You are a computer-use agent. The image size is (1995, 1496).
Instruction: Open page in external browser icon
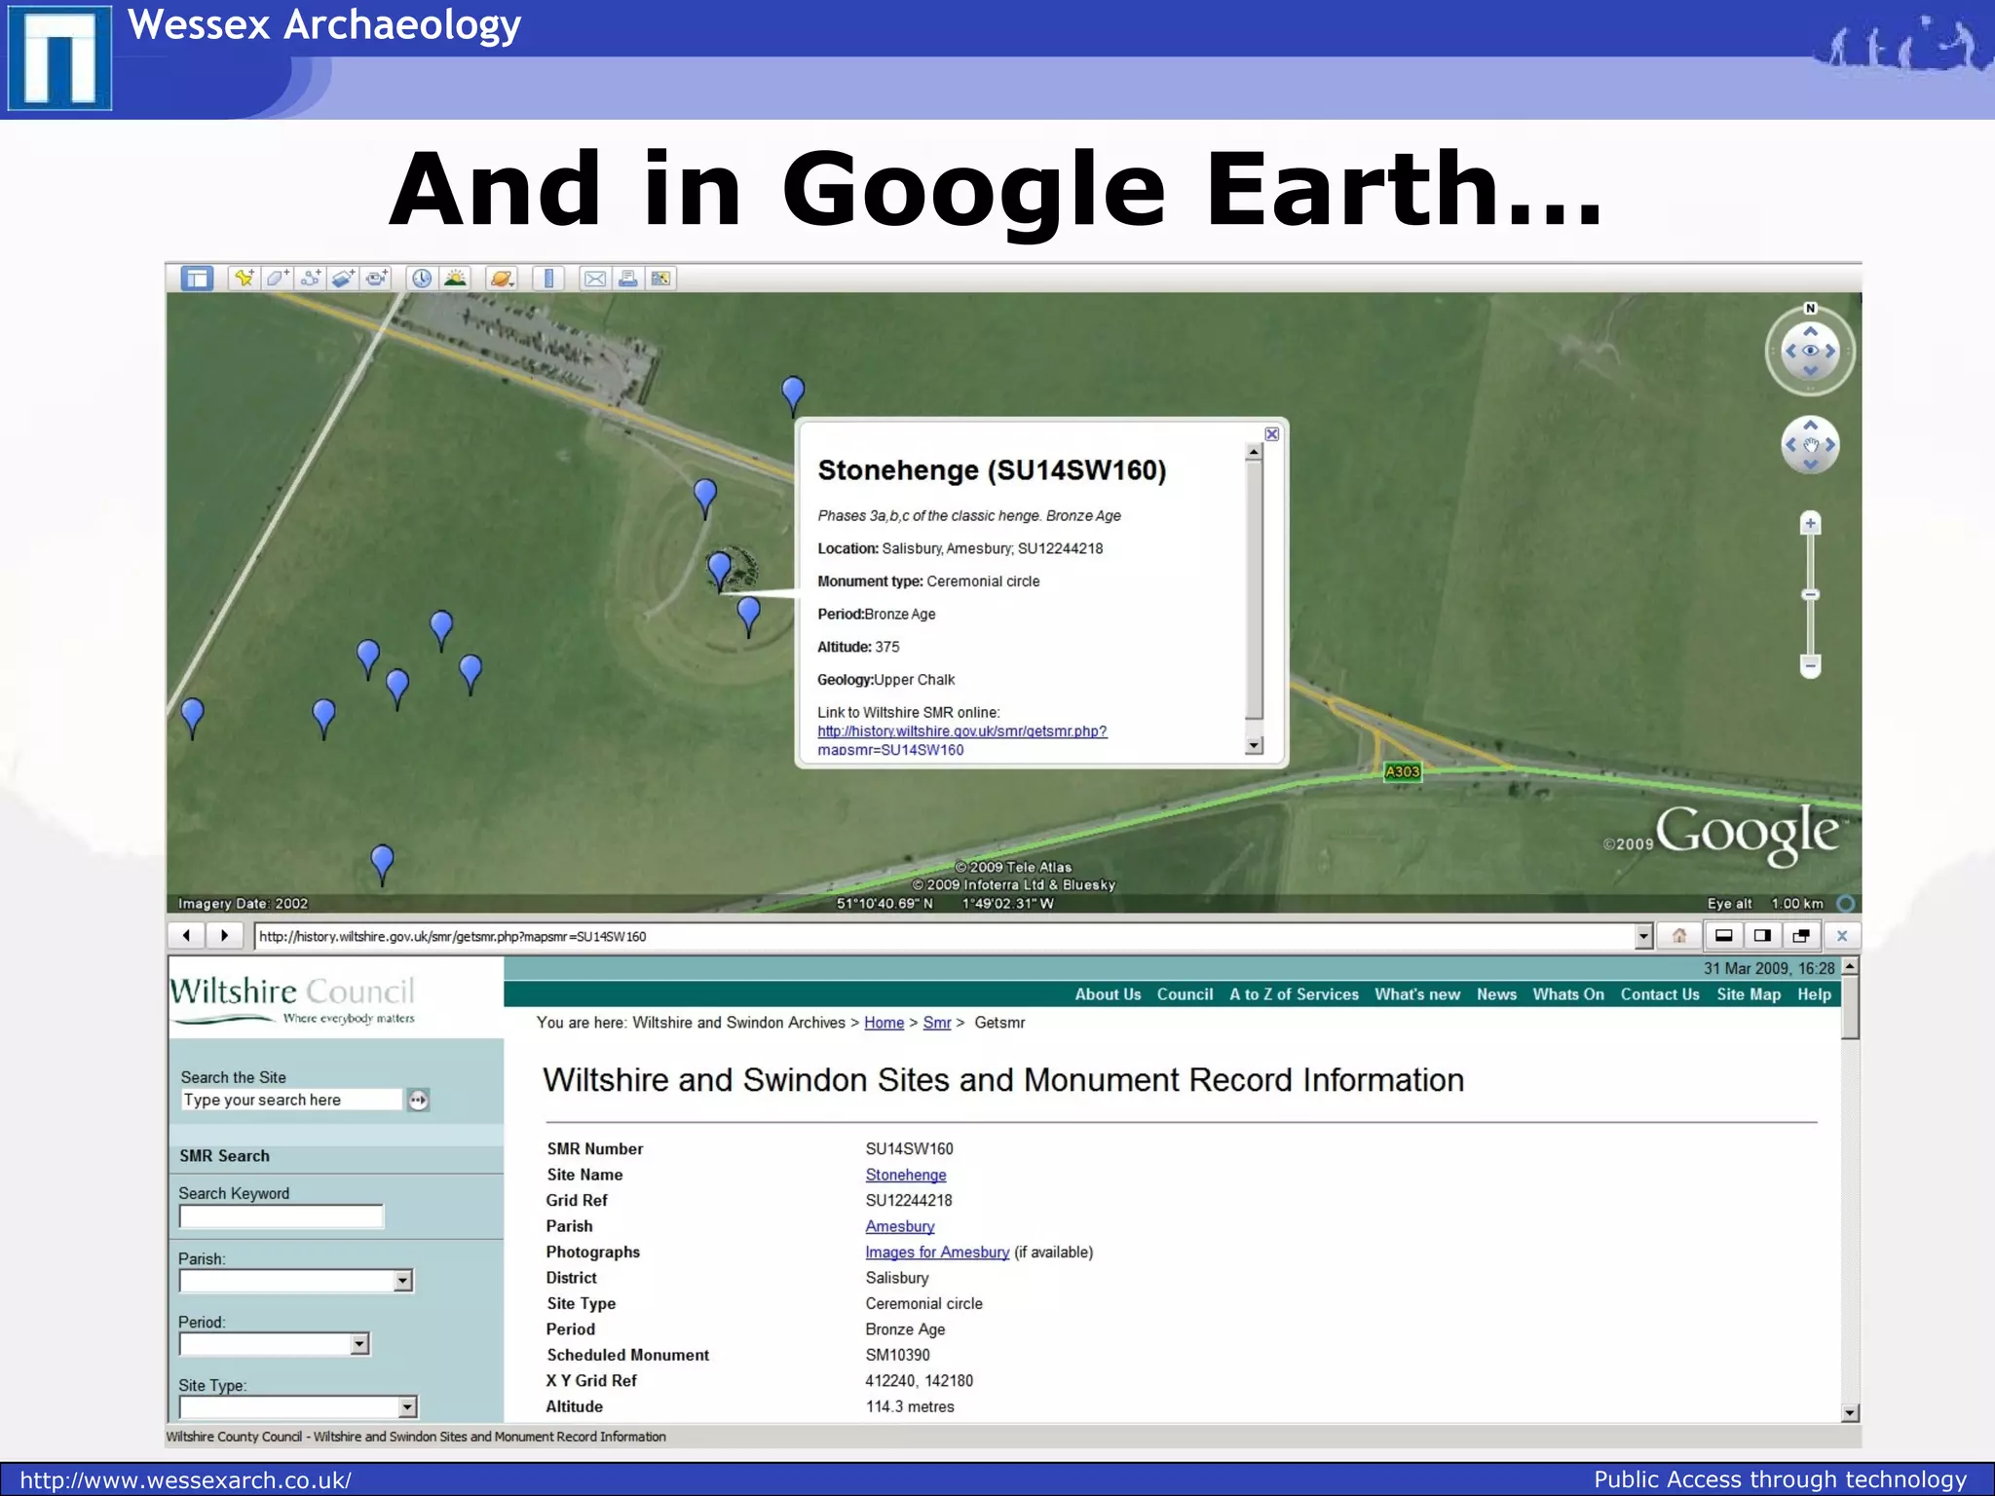[1801, 936]
